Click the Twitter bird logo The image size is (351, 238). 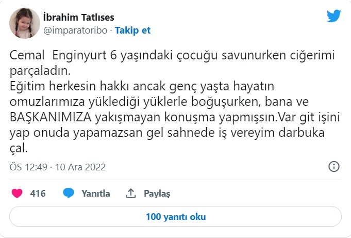tap(333, 17)
